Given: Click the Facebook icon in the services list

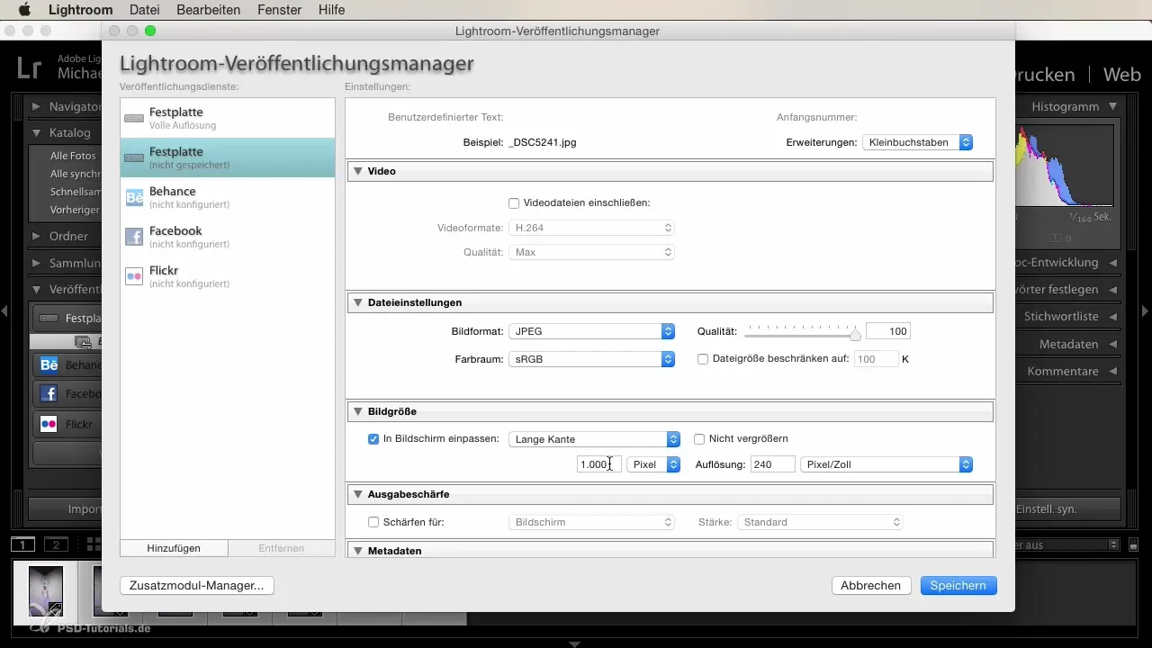Looking at the screenshot, I should 134,237.
